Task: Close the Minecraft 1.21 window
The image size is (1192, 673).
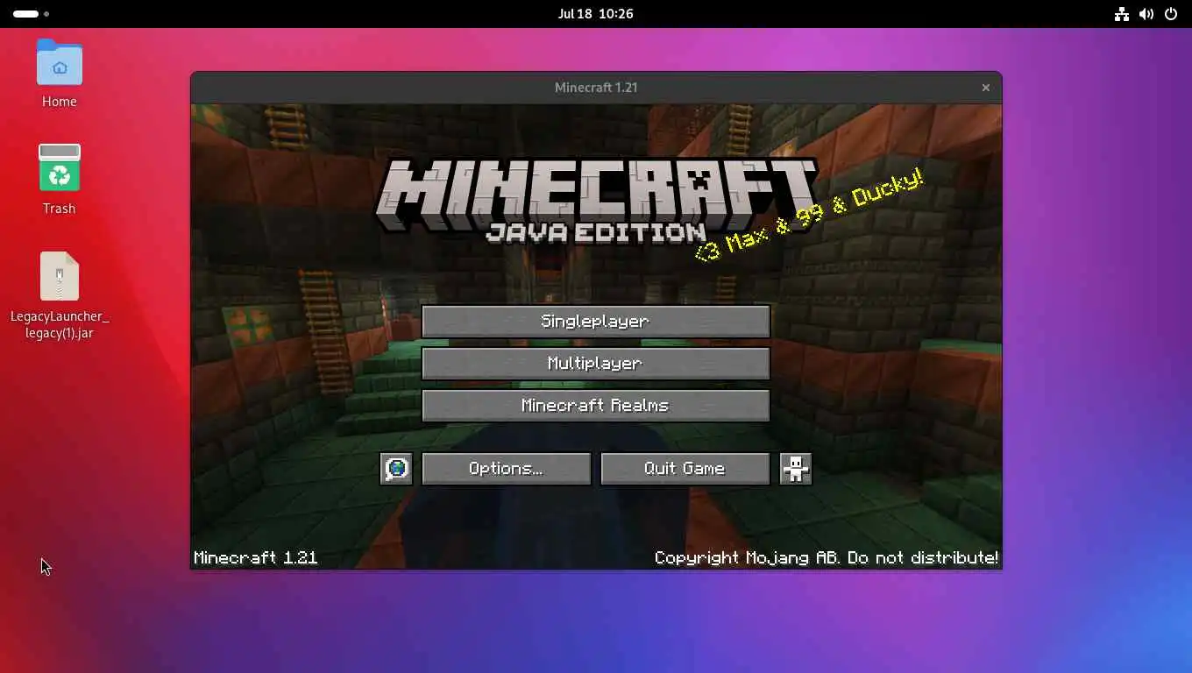Action: click(985, 88)
